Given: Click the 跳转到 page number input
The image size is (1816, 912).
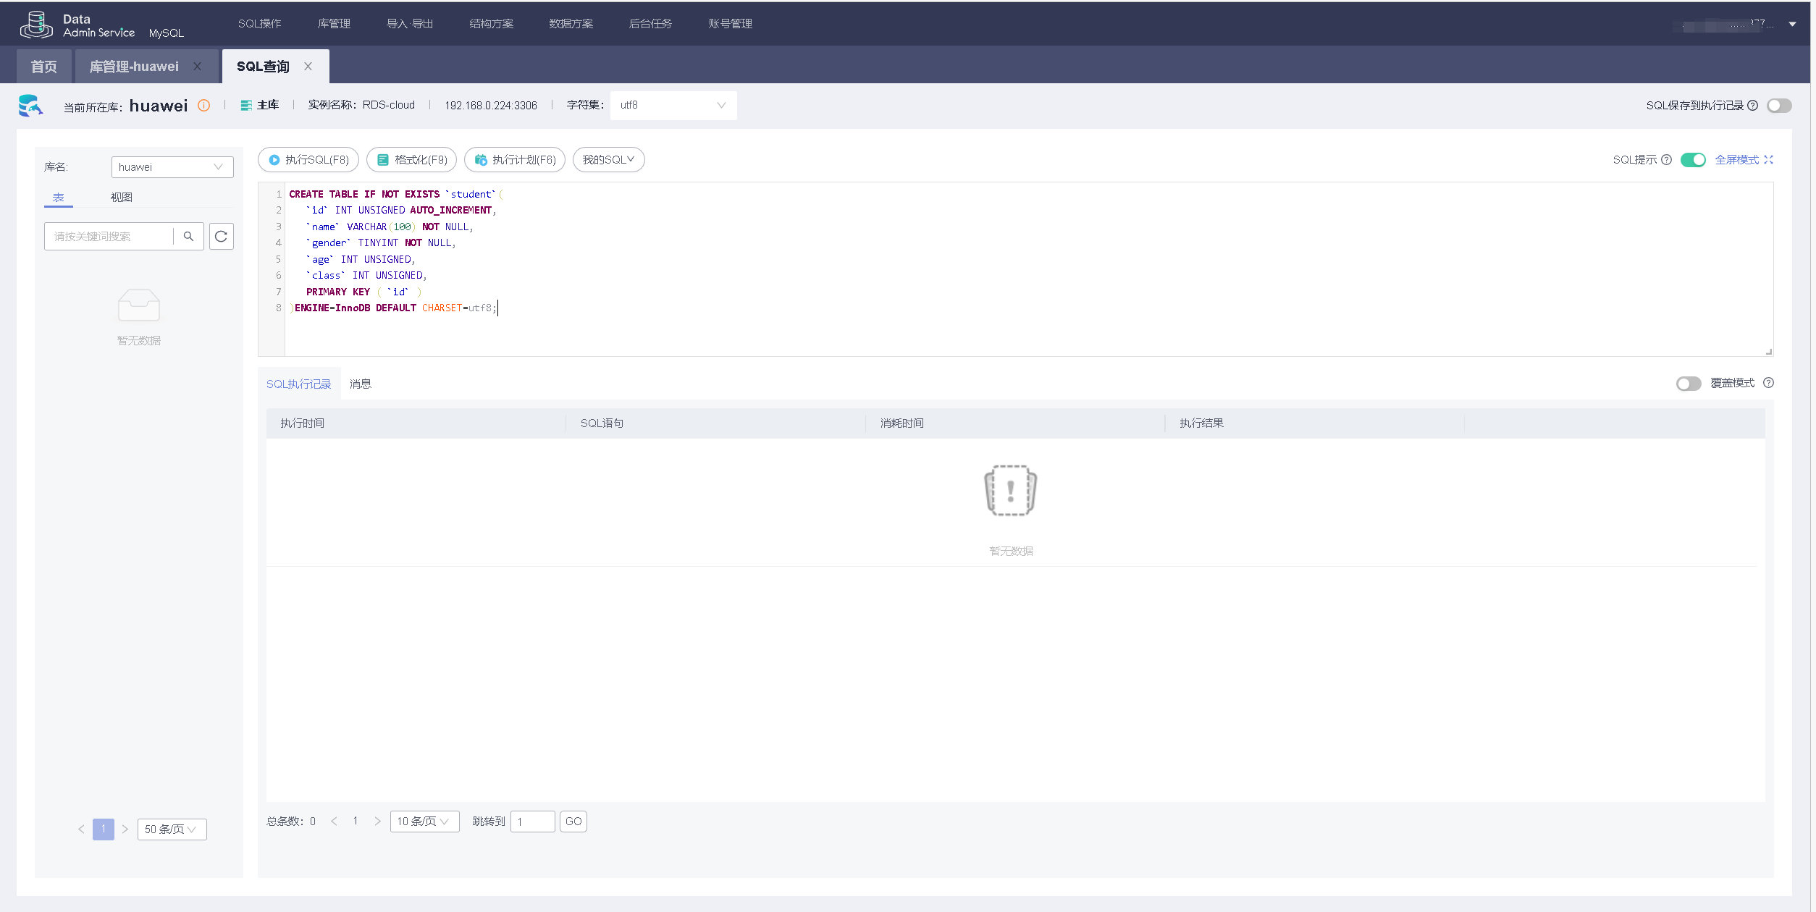Looking at the screenshot, I should pyautogui.click(x=532, y=822).
